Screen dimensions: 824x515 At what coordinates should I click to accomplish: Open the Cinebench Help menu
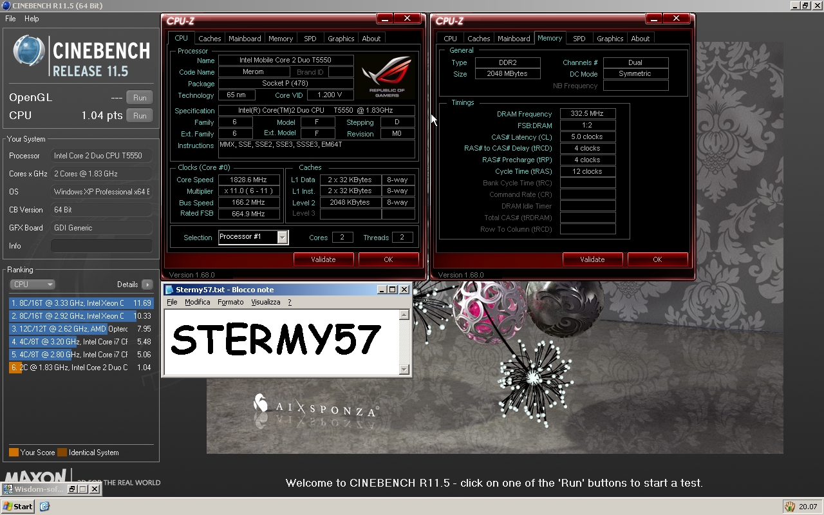tap(32, 19)
